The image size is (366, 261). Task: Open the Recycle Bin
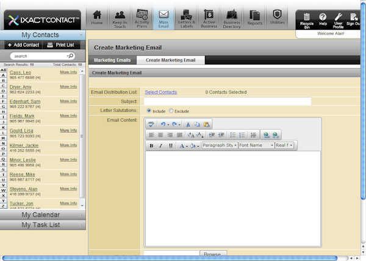click(307, 19)
